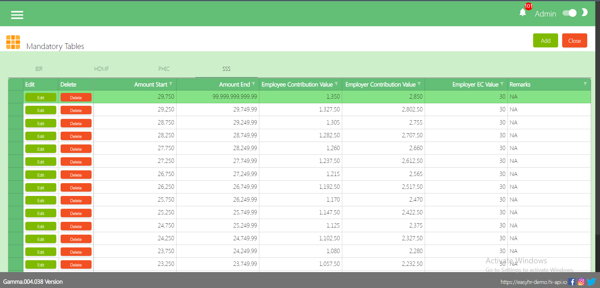Edit the row with Amount Start 27,750
Viewport: 600px width, 288px height.
pyautogui.click(x=41, y=149)
